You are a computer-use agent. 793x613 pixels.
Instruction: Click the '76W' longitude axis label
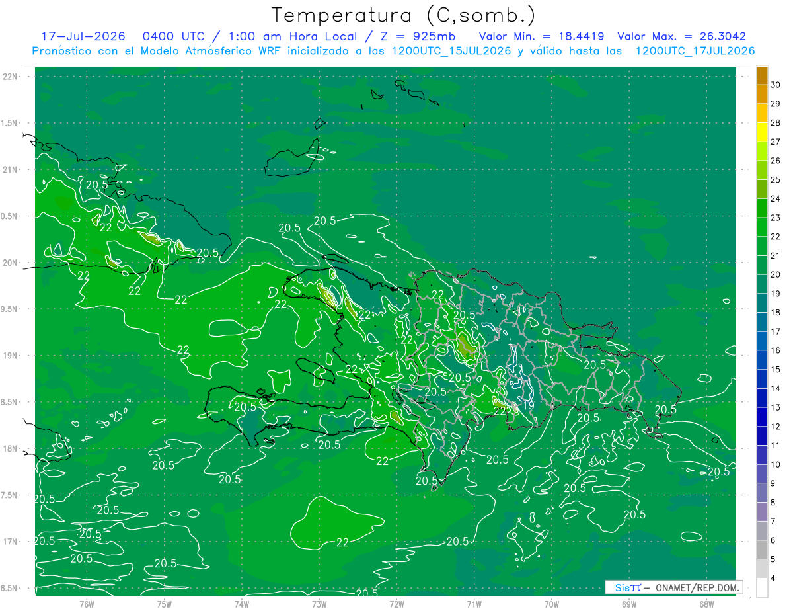[87, 604]
